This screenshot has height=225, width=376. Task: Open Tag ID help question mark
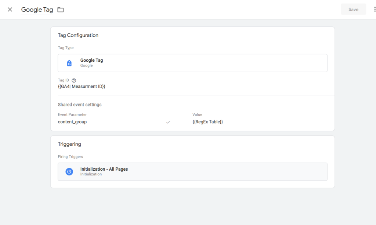coord(74,80)
